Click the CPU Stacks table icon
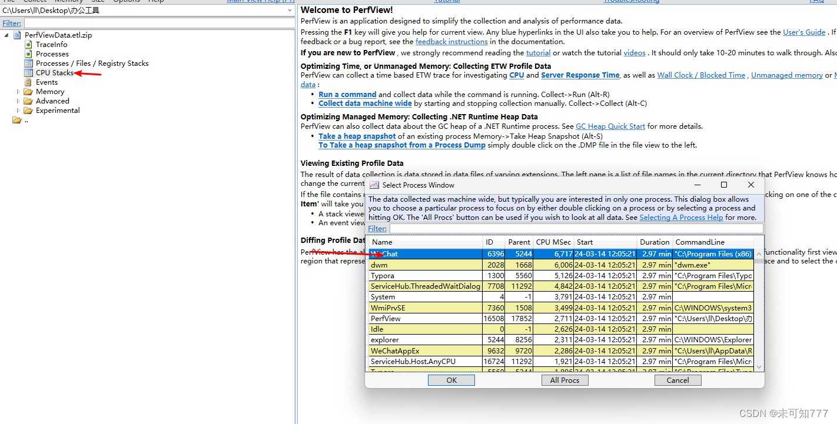This screenshot has width=837, height=424. (x=28, y=73)
